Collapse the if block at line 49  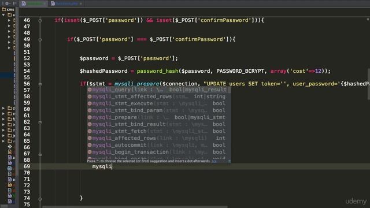coord(40,40)
